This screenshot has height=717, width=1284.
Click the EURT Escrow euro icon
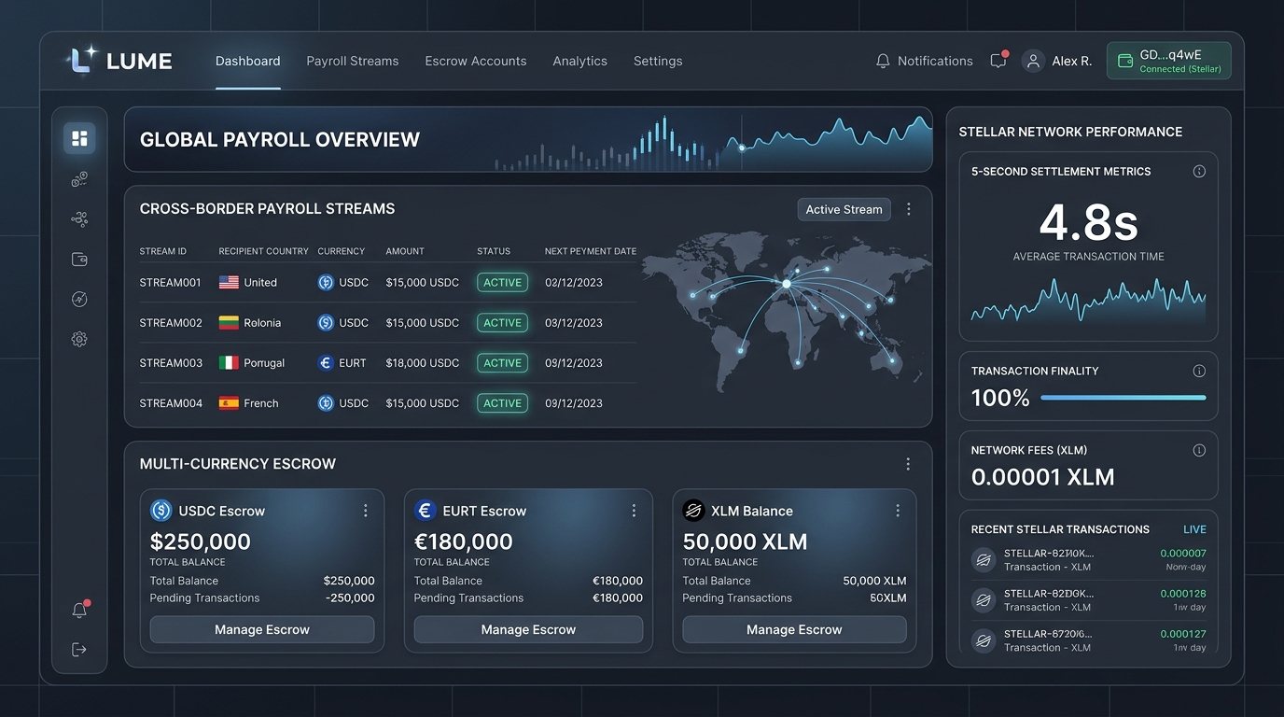[426, 511]
